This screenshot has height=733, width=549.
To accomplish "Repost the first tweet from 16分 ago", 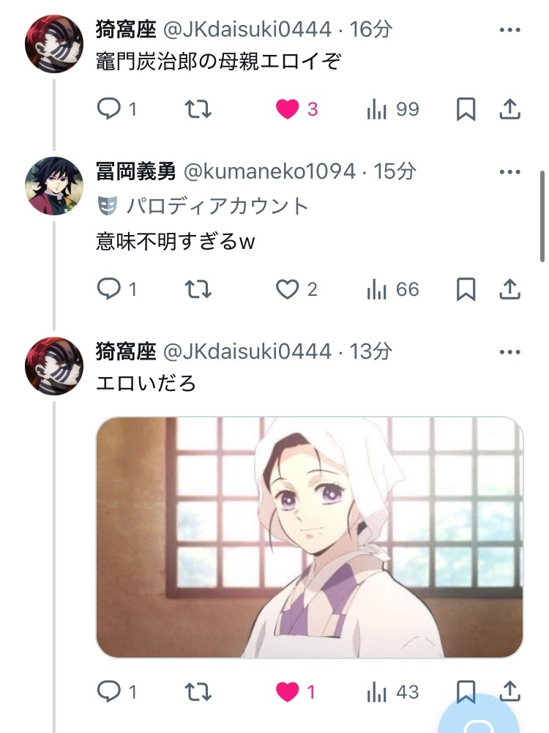I will click(198, 109).
